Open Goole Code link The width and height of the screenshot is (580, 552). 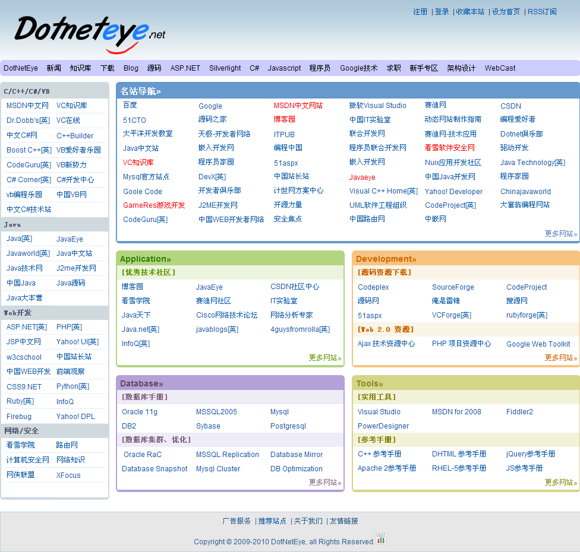pos(143,191)
